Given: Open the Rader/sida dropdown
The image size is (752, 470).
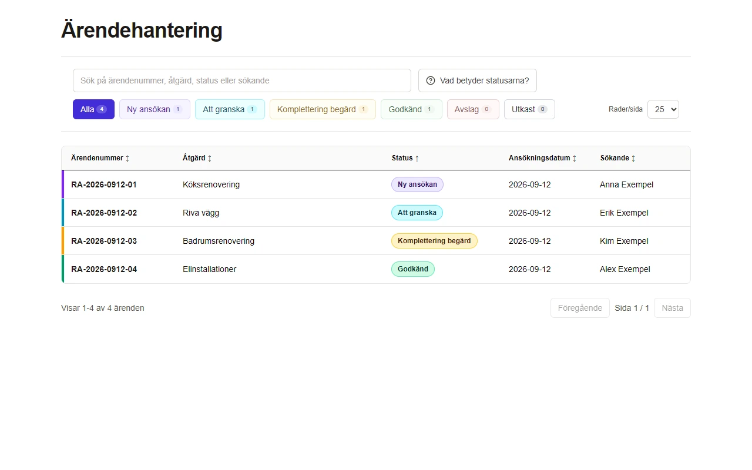Looking at the screenshot, I should point(663,109).
